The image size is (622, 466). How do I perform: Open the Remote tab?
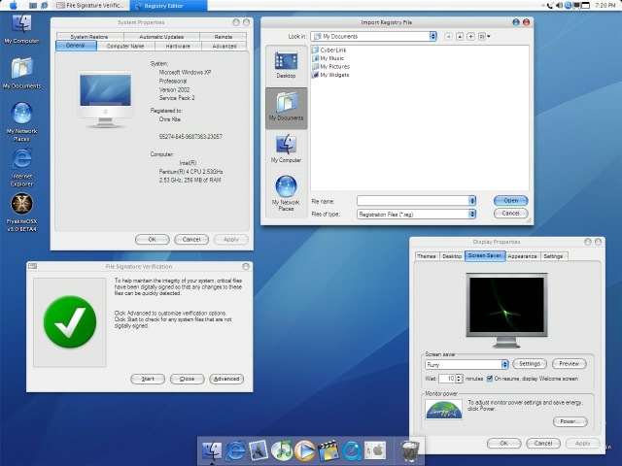(x=224, y=37)
